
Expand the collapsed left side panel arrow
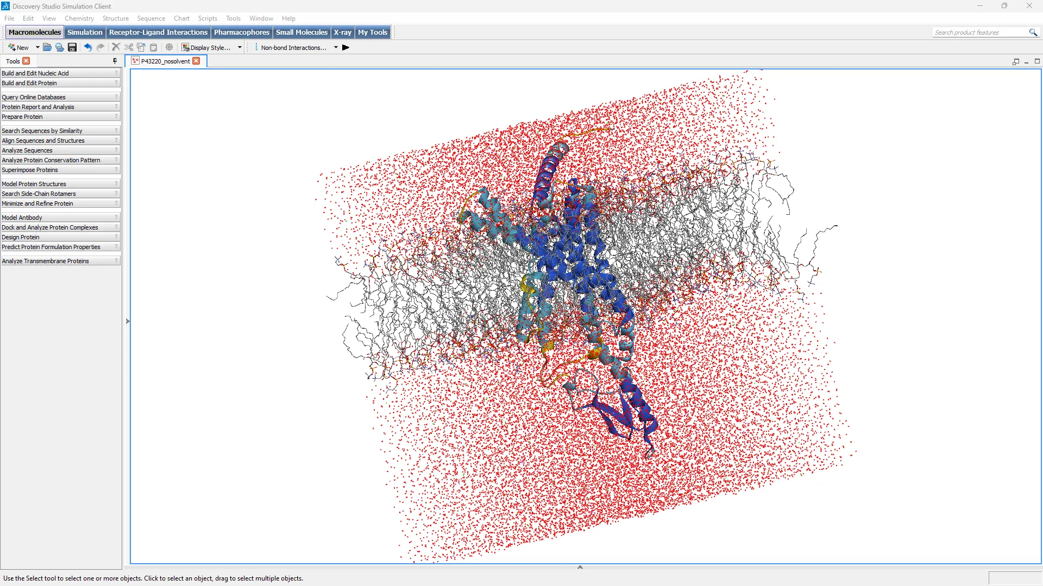click(128, 321)
